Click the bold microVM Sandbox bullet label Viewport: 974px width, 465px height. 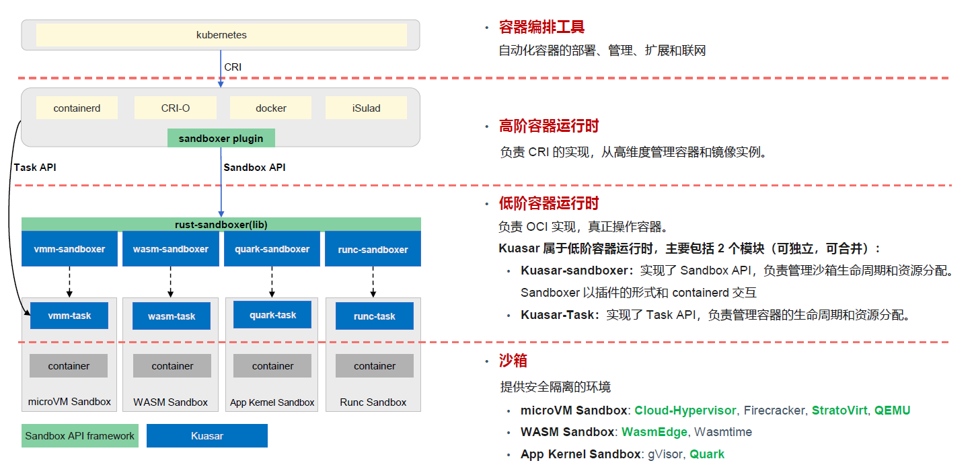coord(574,410)
